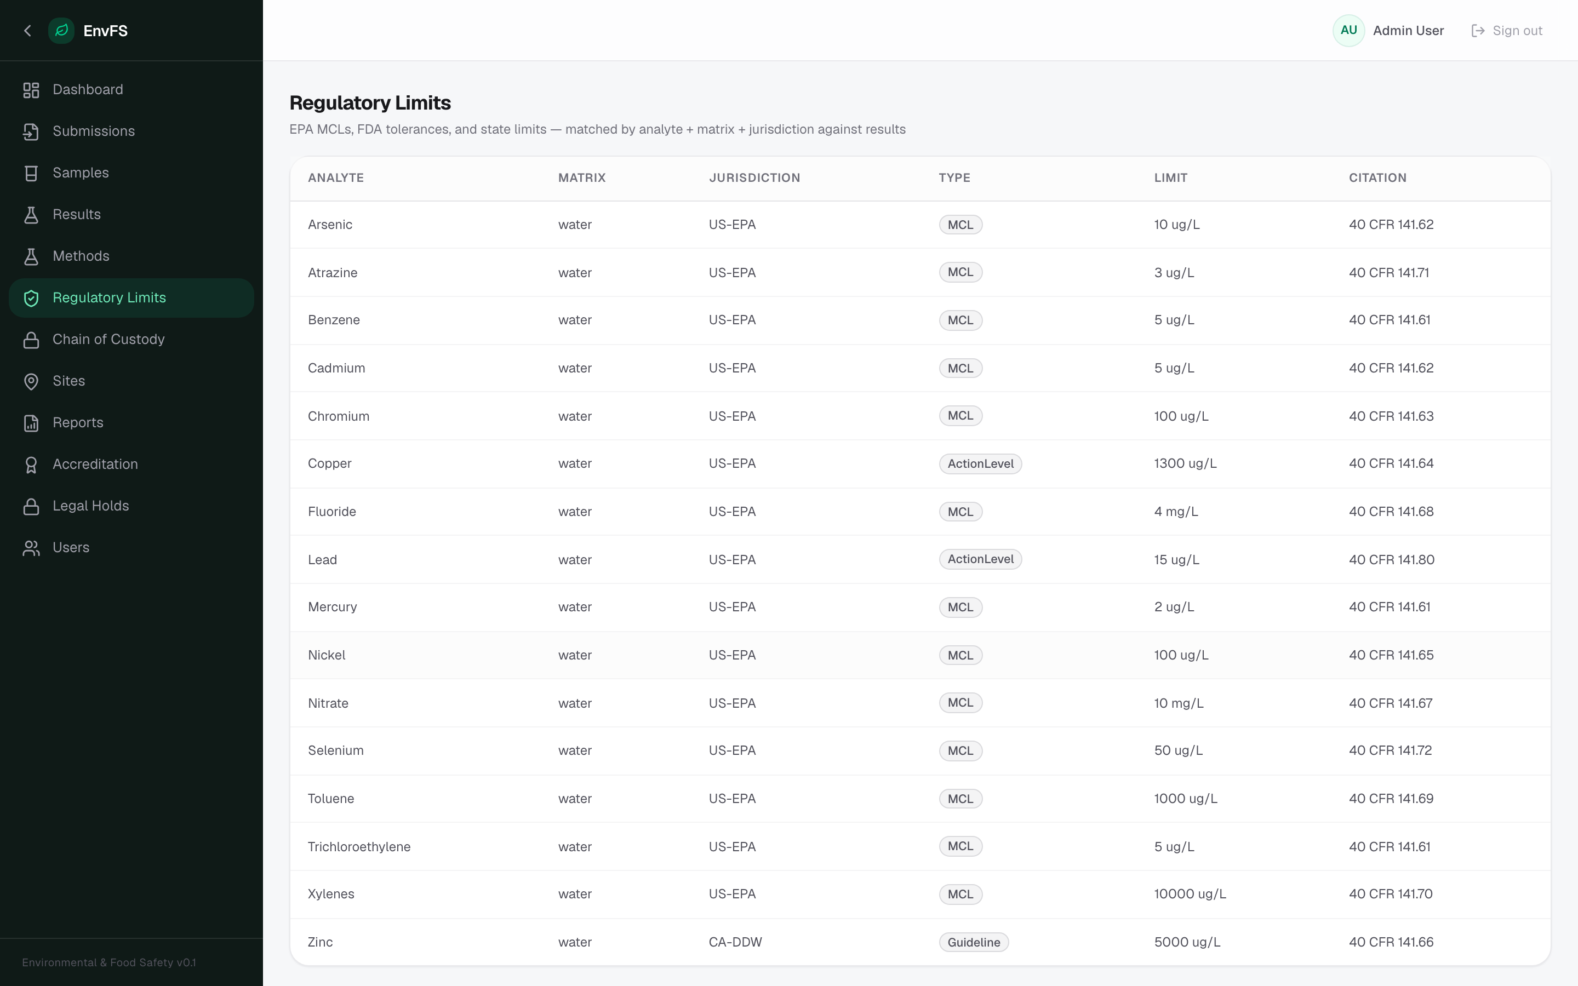Click the Submissions file icon
The image size is (1578, 986).
(31, 131)
